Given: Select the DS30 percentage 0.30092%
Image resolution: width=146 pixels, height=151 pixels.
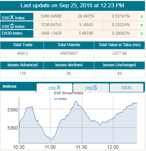Looking at the screenshot, I should pos(121,33).
